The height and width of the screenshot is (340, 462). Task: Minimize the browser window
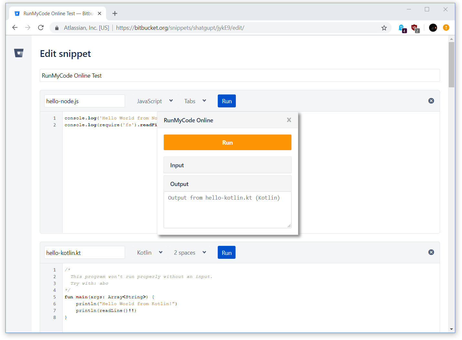[409, 9]
